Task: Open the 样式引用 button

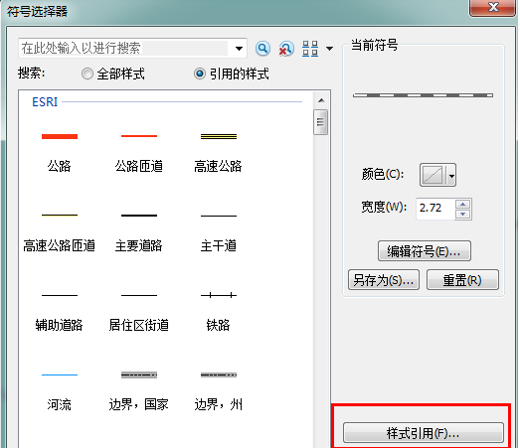Action: click(x=424, y=432)
